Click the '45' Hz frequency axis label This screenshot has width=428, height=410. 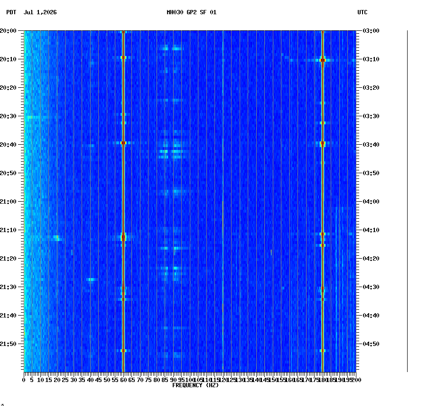[x=99, y=380]
